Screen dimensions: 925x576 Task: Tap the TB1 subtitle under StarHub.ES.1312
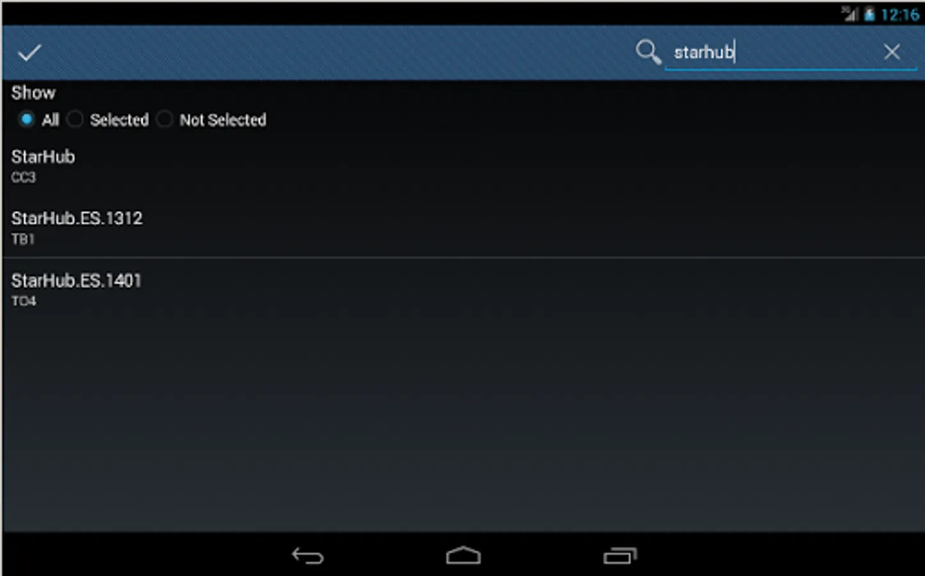click(23, 239)
